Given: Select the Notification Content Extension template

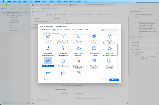Looking at the screenshot, I should click(x=109, y=39).
